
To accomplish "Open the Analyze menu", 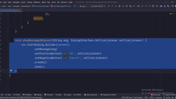I will click(x=29, y=2).
